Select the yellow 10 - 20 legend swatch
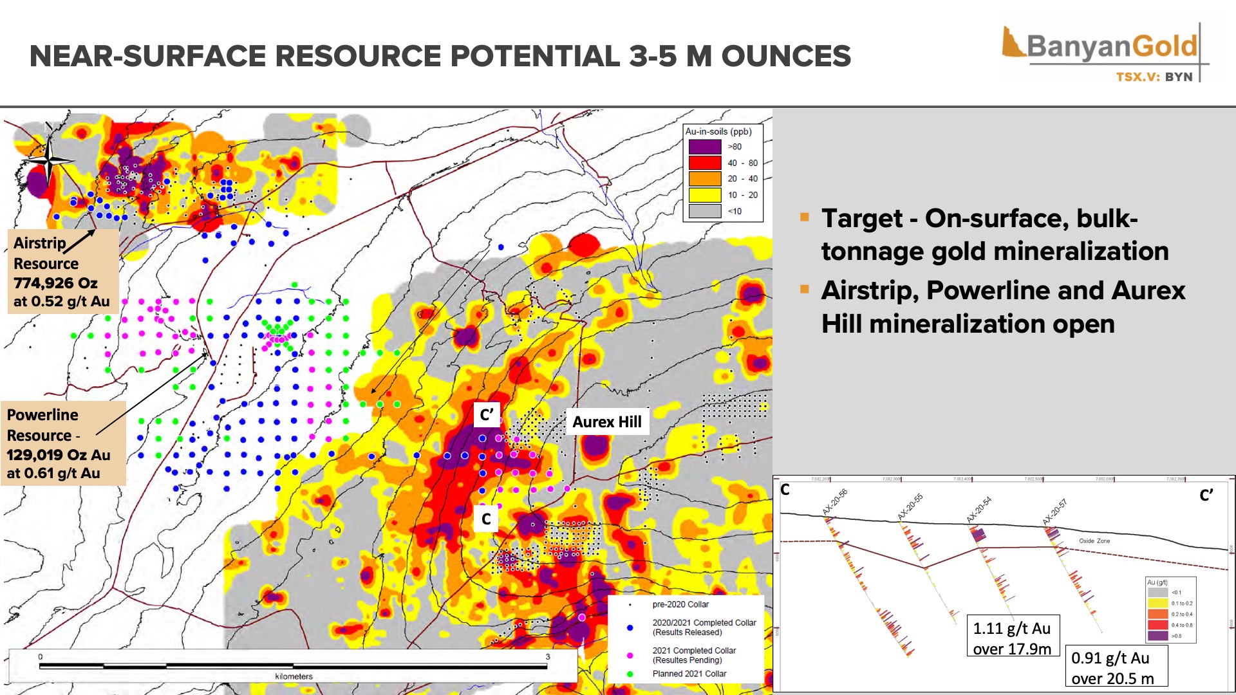The width and height of the screenshot is (1236, 695). [705, 195]
